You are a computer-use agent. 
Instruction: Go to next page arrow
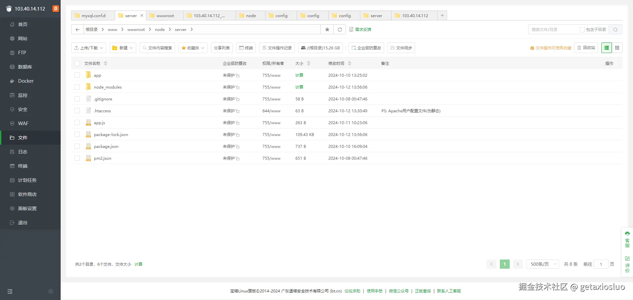coord(518,264)
